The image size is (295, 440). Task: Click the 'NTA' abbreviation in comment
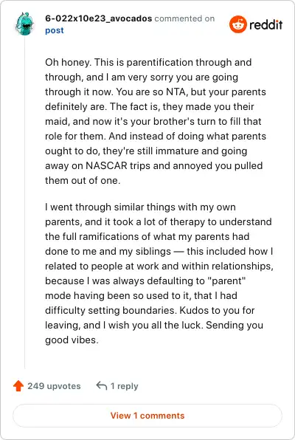[x=176, y=92]
